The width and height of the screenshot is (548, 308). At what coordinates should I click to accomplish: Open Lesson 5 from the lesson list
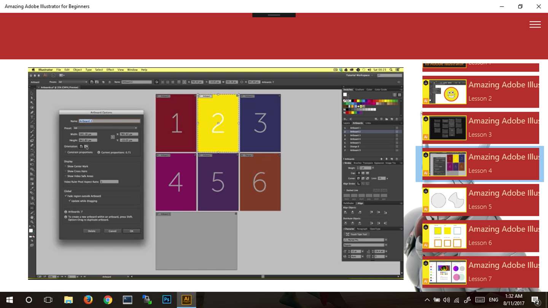click(481, 200)
